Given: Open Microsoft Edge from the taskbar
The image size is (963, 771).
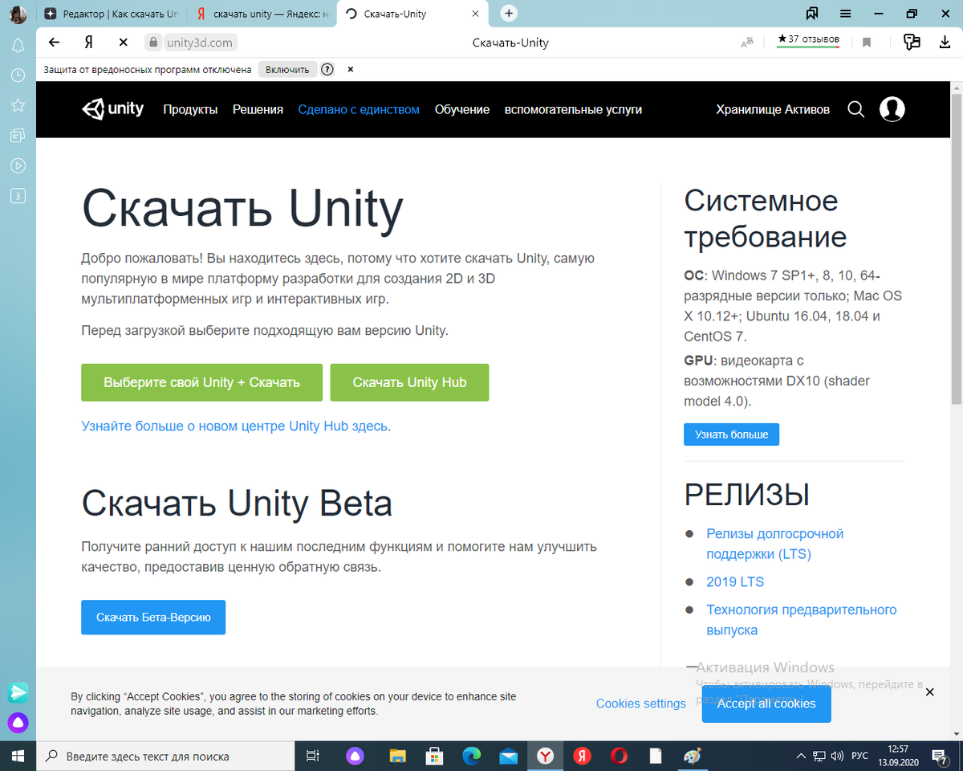Looking at the screenshot, I should 471,756.
